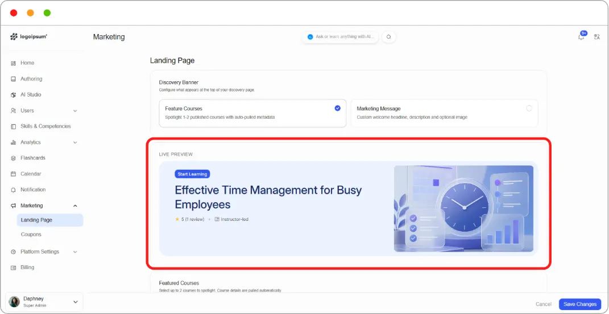
Task: Click the Authoring book icon
Action: [x=13, y=79]
